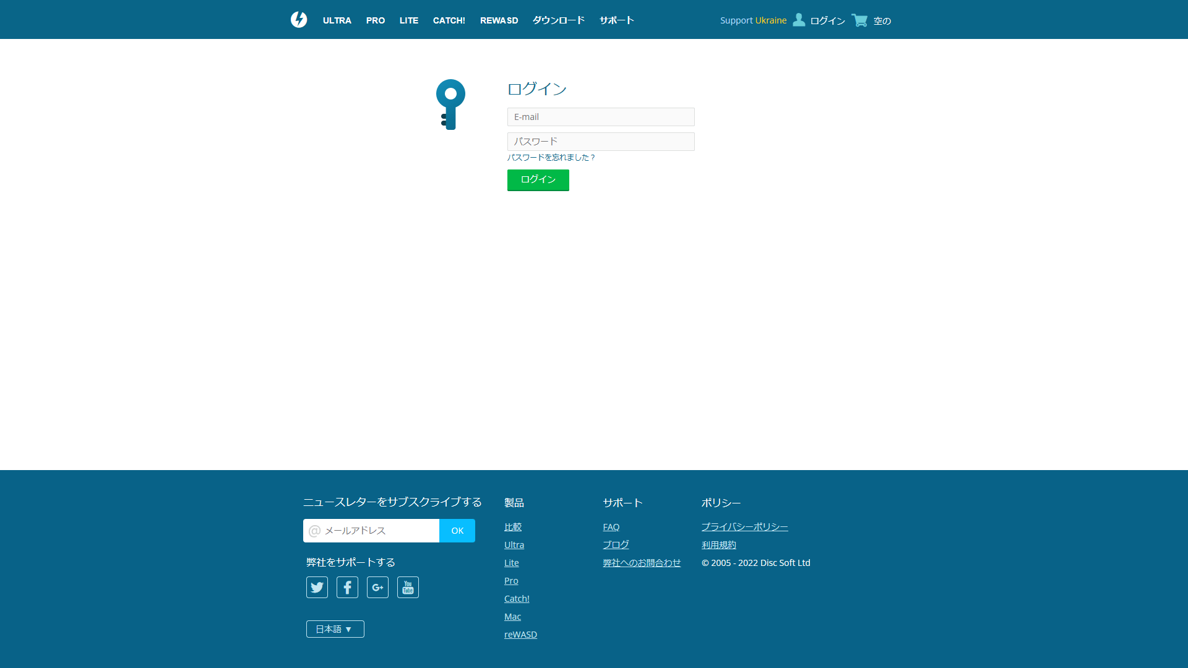
Task: Open the Twitter social icon
Action: click(317, 587)
